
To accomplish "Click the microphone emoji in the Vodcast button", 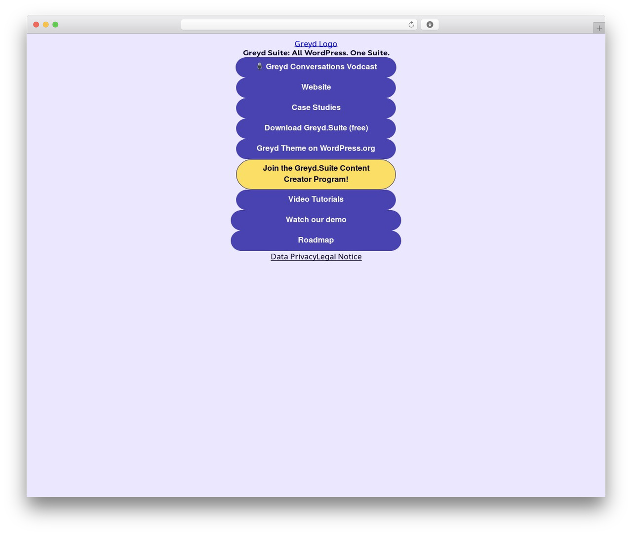I will click(260, 67).
